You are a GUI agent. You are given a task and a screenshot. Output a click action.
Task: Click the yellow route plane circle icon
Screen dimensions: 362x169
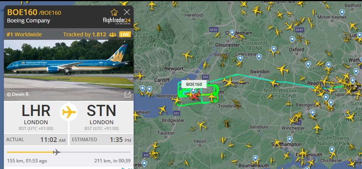coord(69,112)
